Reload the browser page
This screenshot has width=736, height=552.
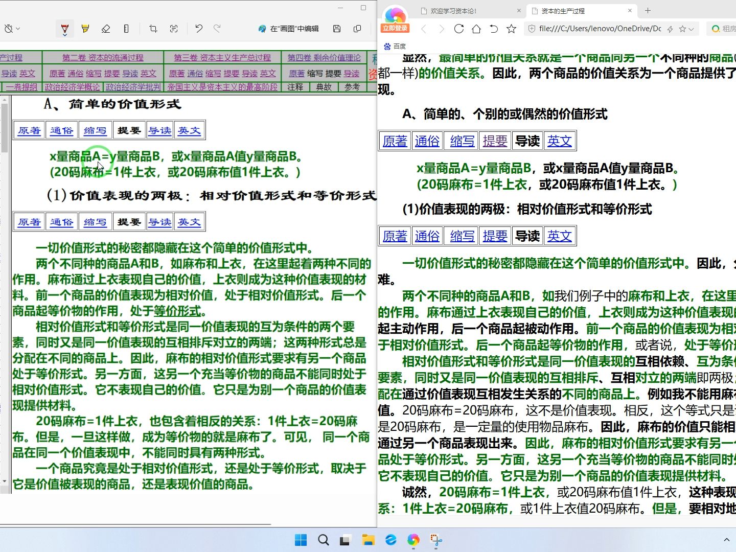(x=459, y=29)
